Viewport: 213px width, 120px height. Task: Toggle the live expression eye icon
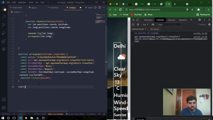[x=153, y=24]
